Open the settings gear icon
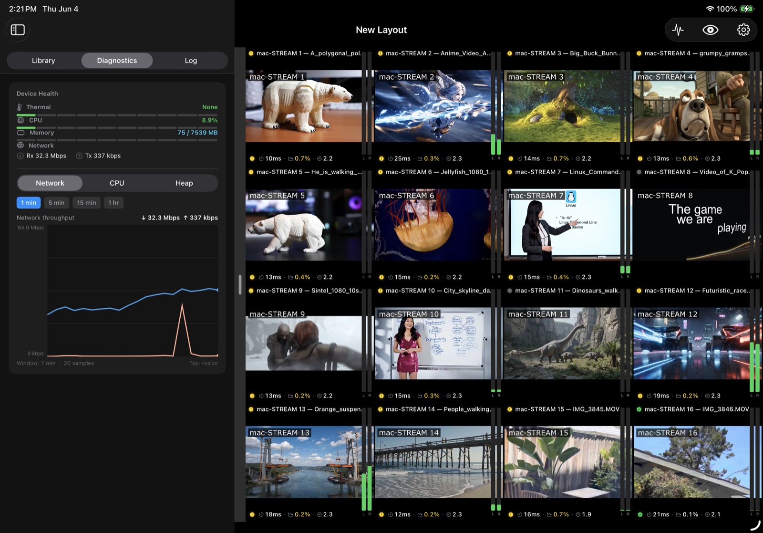The image size is (763, 533). 743,30
